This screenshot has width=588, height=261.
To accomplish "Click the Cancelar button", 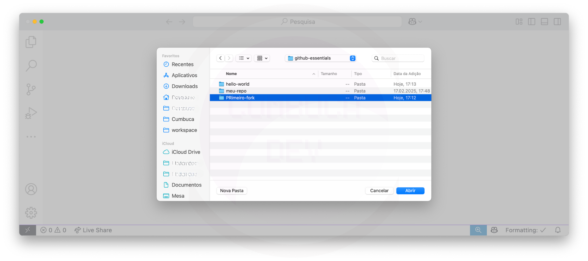I will coord(379,191).
